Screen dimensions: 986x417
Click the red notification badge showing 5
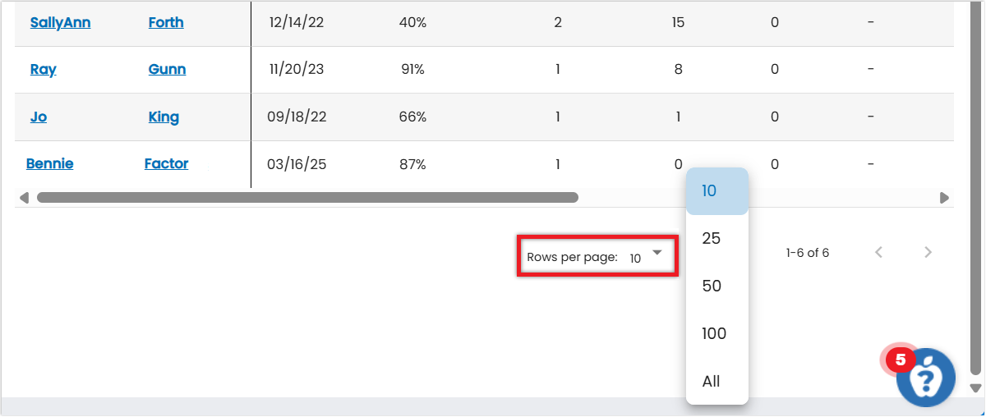(x=901, y=360)
